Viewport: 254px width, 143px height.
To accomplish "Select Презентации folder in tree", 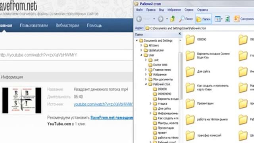I will pyautogui.click(x=164, y=128).
